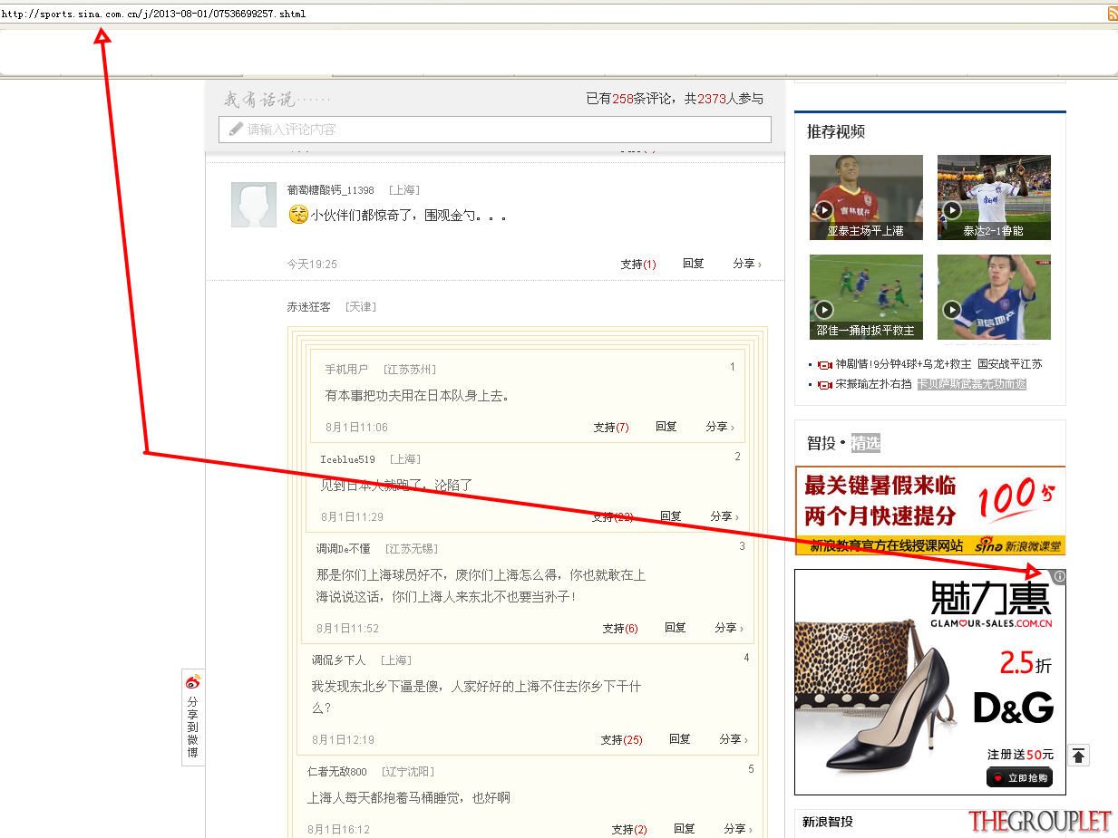Select the 精选 tab next to 智投

(866, 443)
